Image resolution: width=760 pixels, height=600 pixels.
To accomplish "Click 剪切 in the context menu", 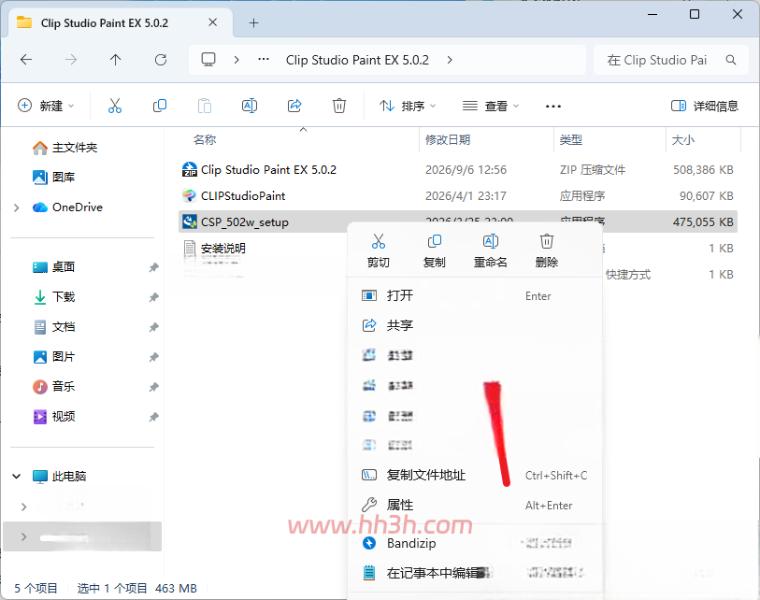I will [378, 251].
